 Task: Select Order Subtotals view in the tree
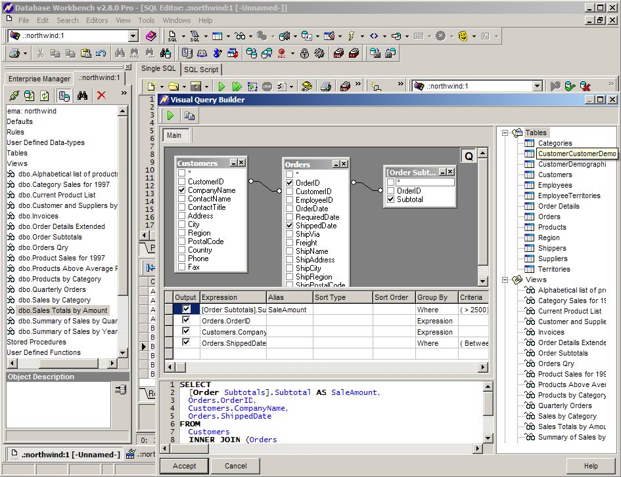point(563,353)
